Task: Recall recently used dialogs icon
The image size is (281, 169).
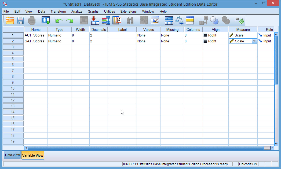Action: coord(46,20)
